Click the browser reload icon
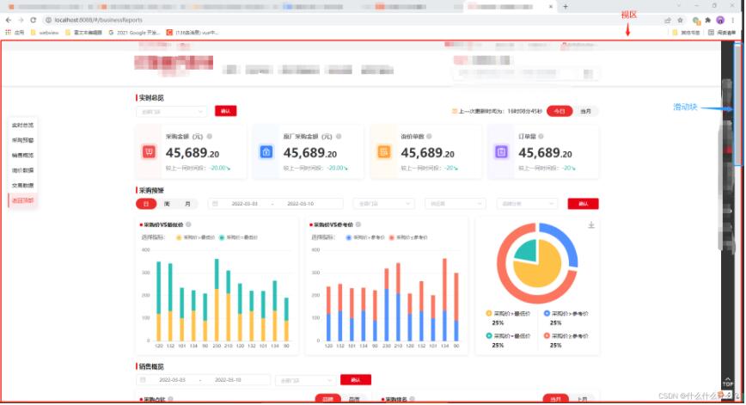Screen dimensions: 746x405 [x=33, y=19]
